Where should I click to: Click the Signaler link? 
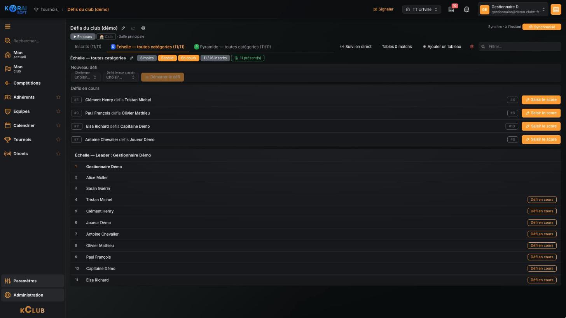point(383,9)
